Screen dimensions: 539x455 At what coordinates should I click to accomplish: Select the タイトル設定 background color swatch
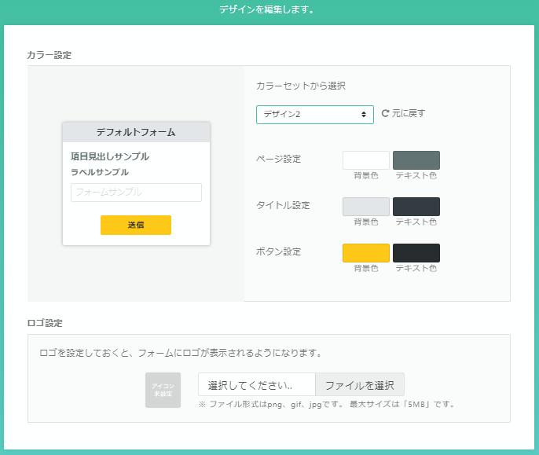(x=365, y=207)
